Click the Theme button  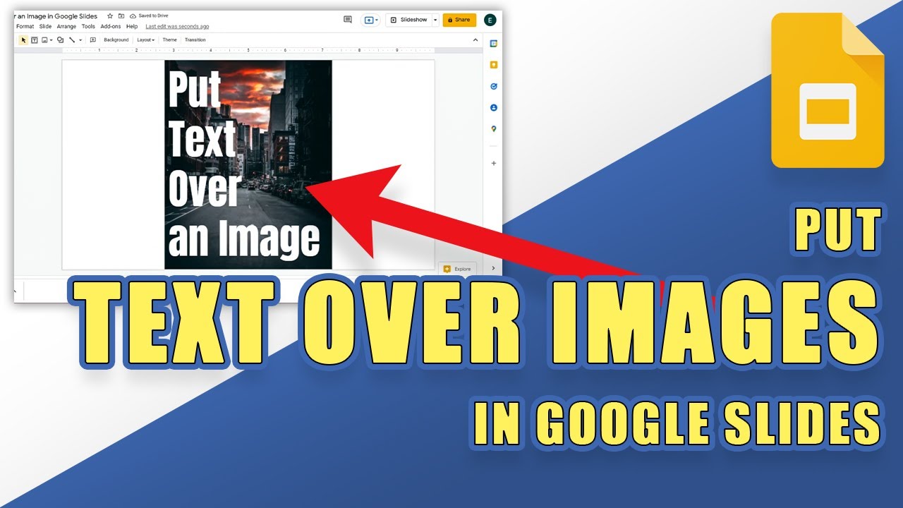click(x=170, y=40)
